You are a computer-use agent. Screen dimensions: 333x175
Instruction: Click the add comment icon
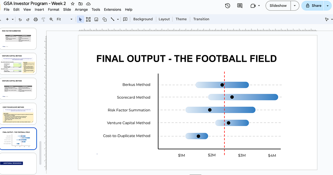(125, 19)
